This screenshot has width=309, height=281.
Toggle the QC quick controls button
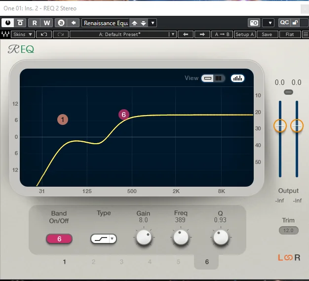click(284, 23)
